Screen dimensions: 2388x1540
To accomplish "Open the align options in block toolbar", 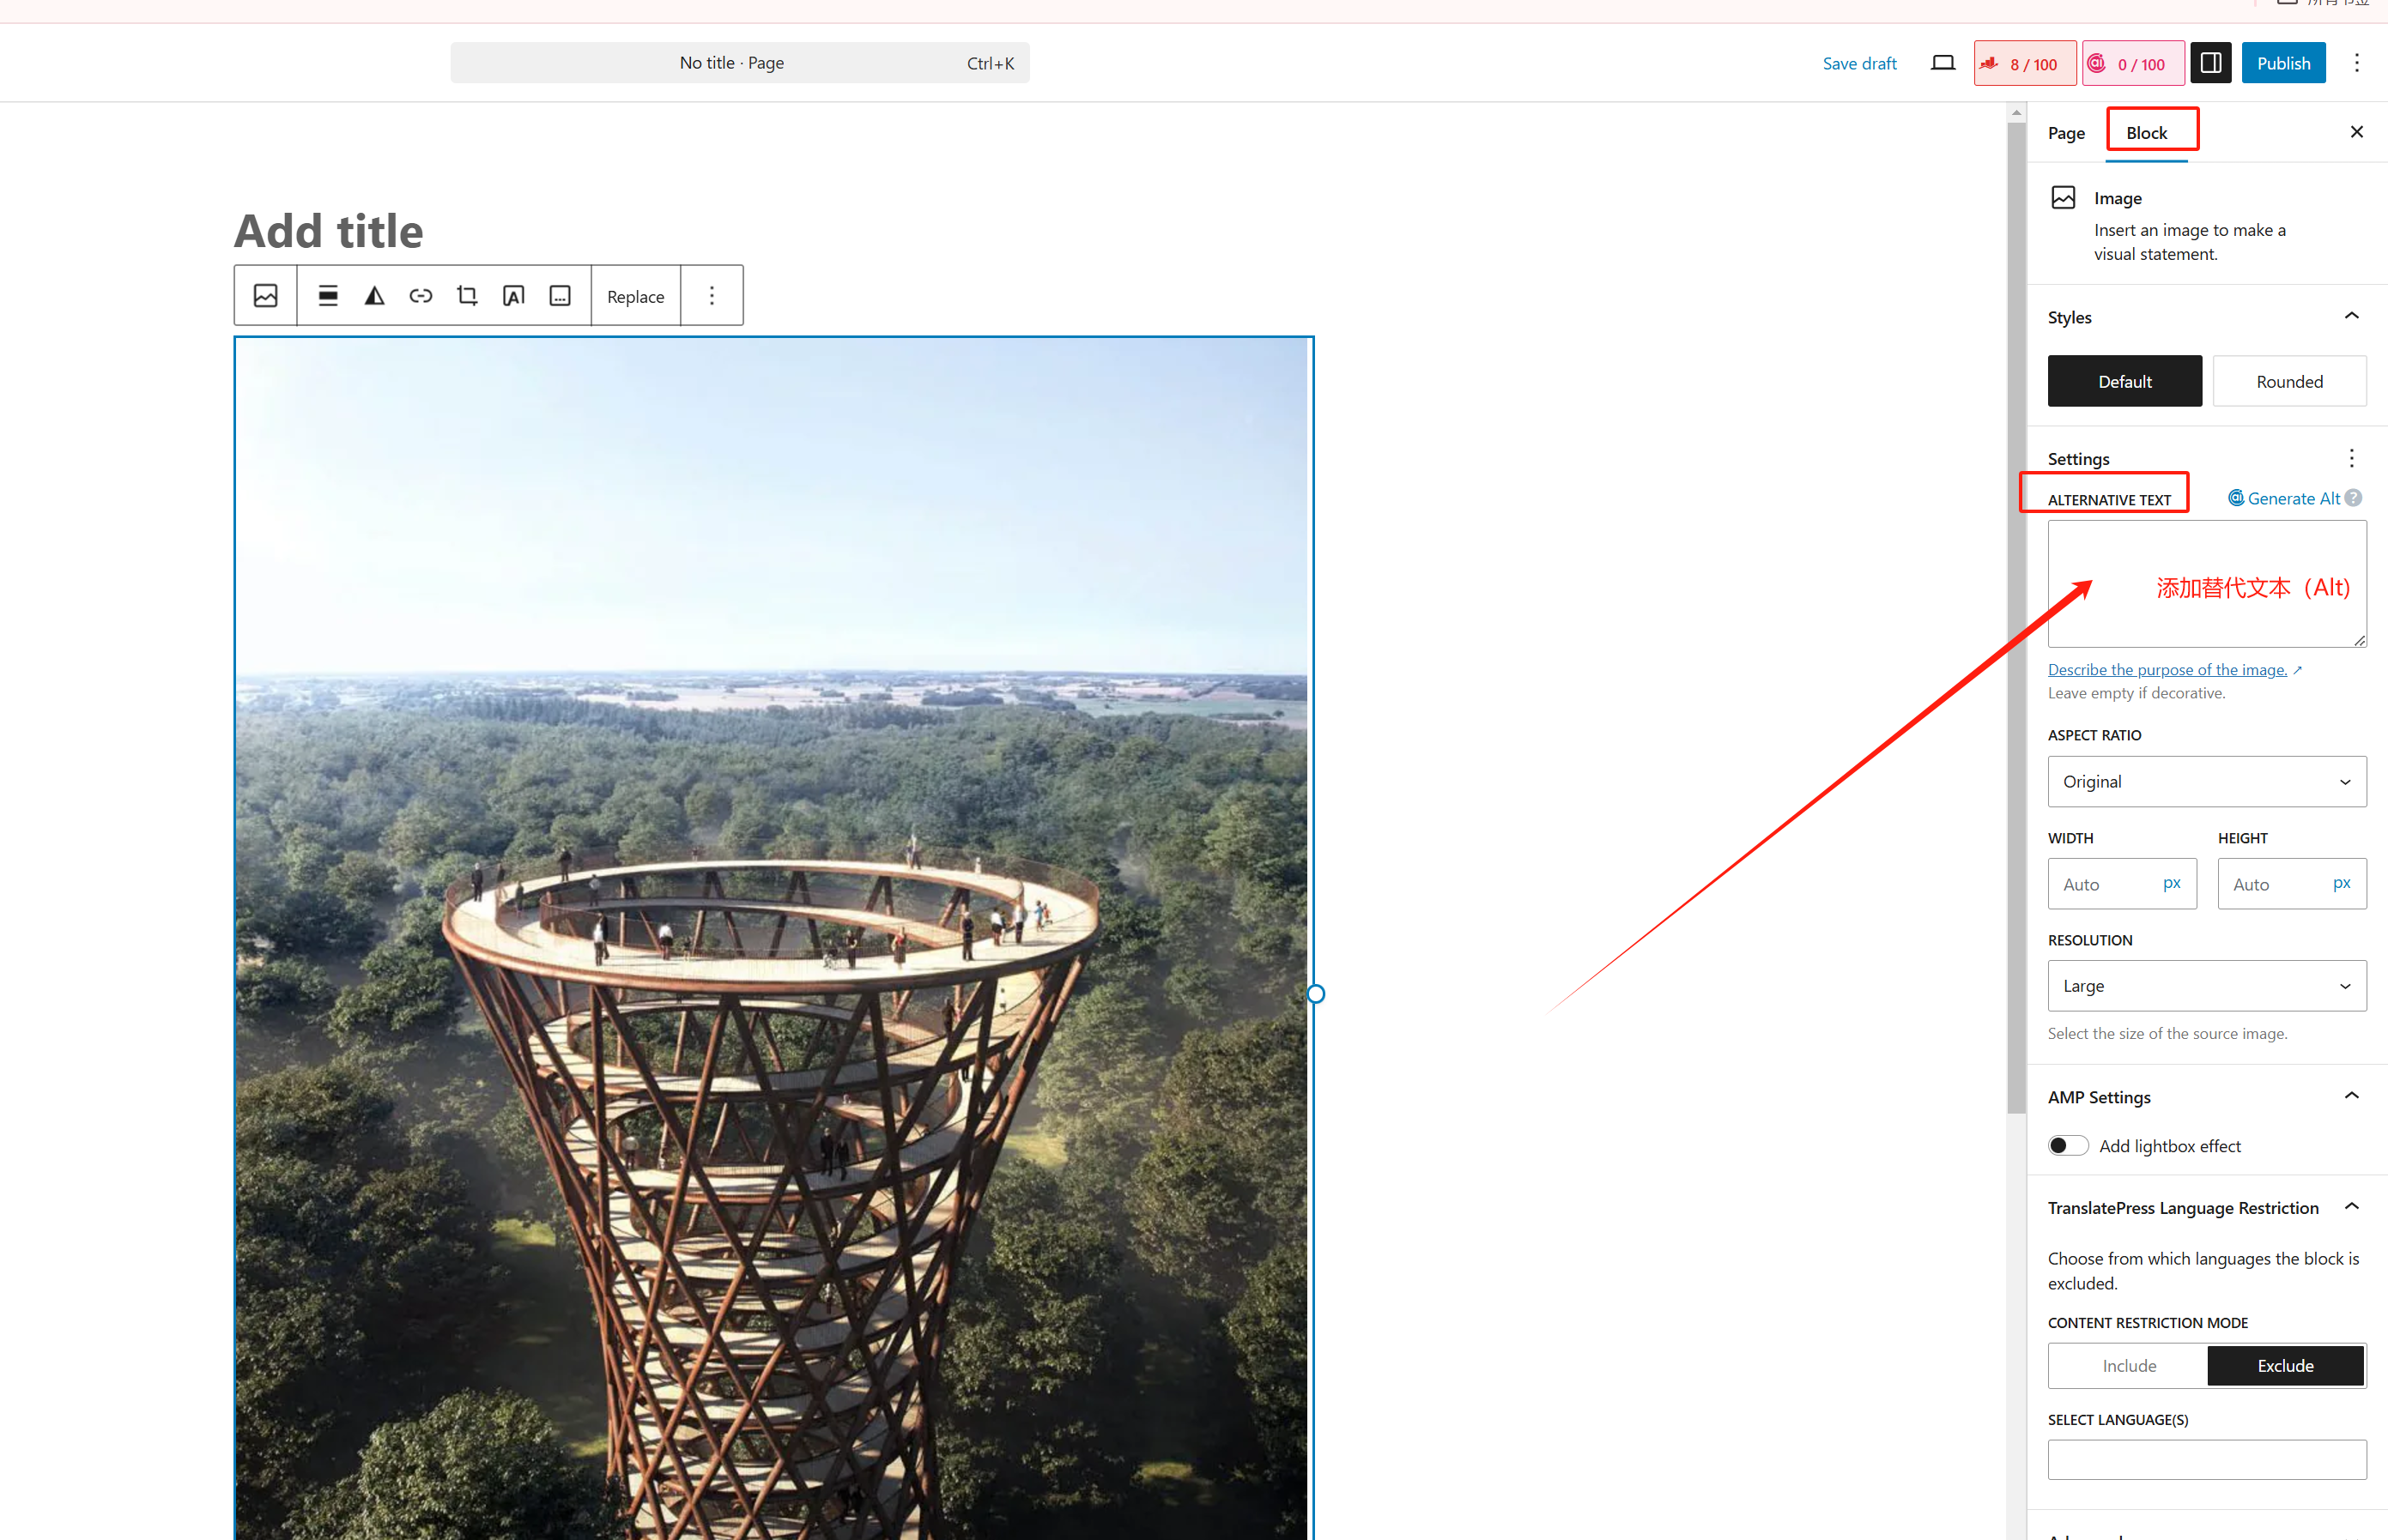I will (x=327, y=296).
